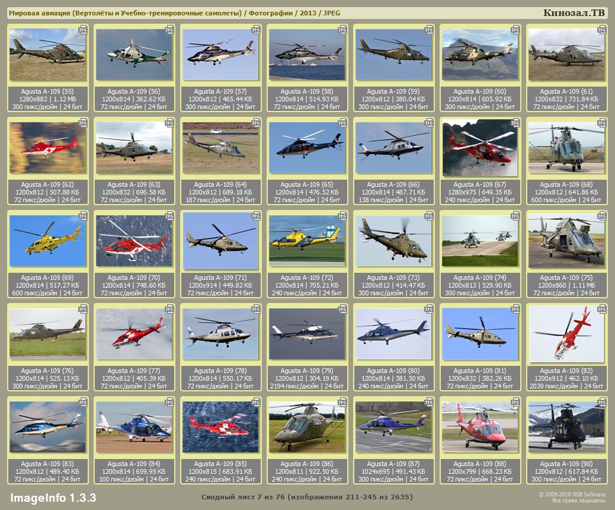The image size is (615, 510).
Task: Click the JPG badge on Agusta A-109 (90)
Action: pos(602,401)
